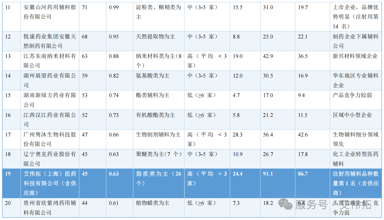Click company name 安徽山河药用辅料股份有限公司
The width and height of the screenshot is (384, 220).
(50, 12)
